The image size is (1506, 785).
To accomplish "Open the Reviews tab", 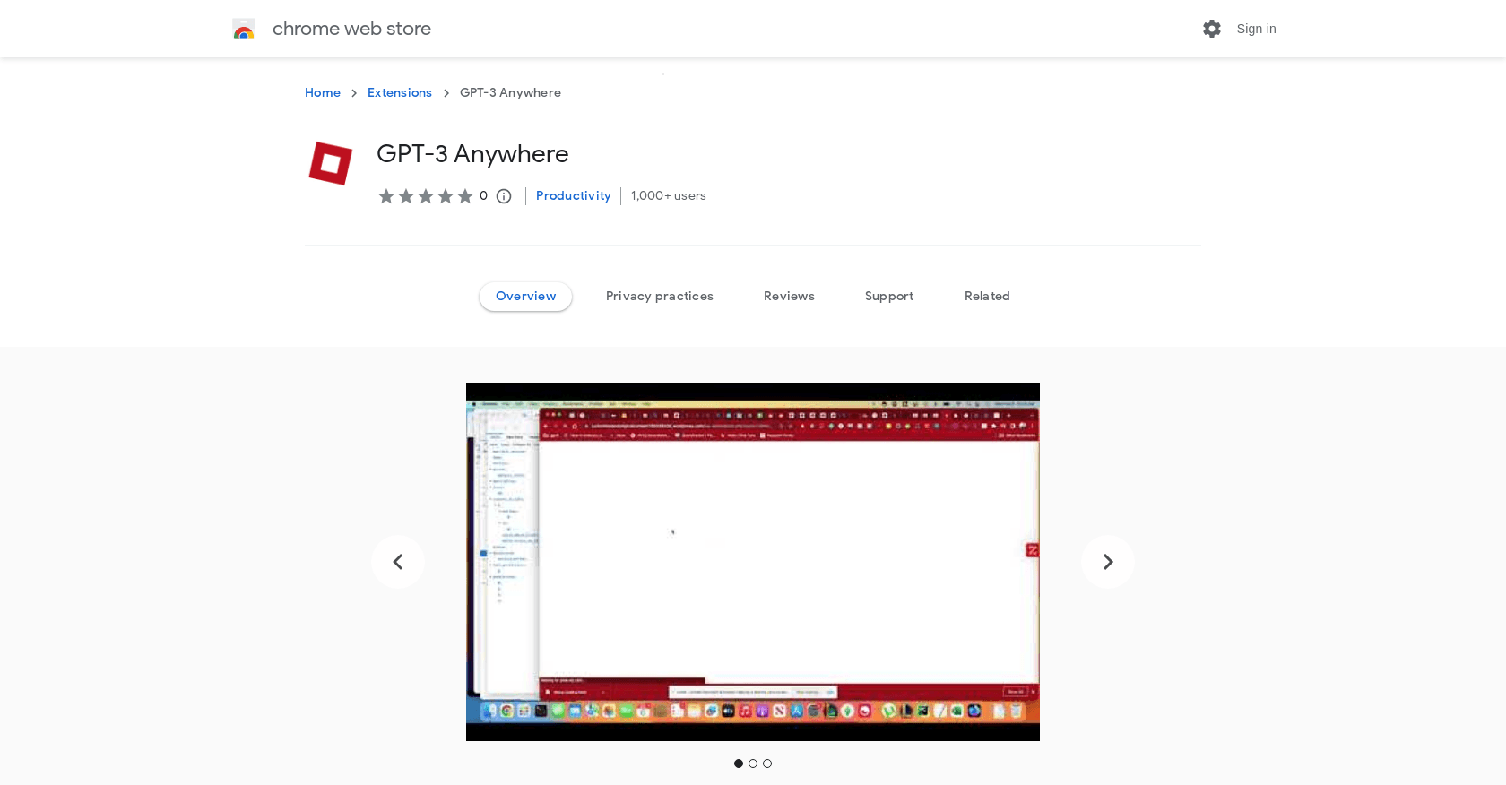I will (x=789, y=297).
